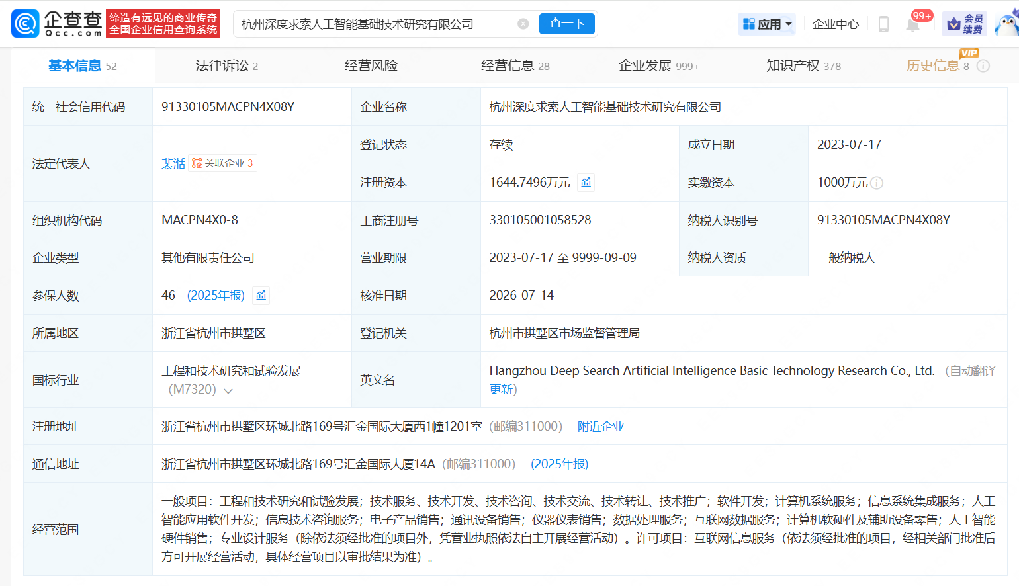1019x586 pixels.
Task: Clear the search box with the X icon
Action: (x=523, y=24)
